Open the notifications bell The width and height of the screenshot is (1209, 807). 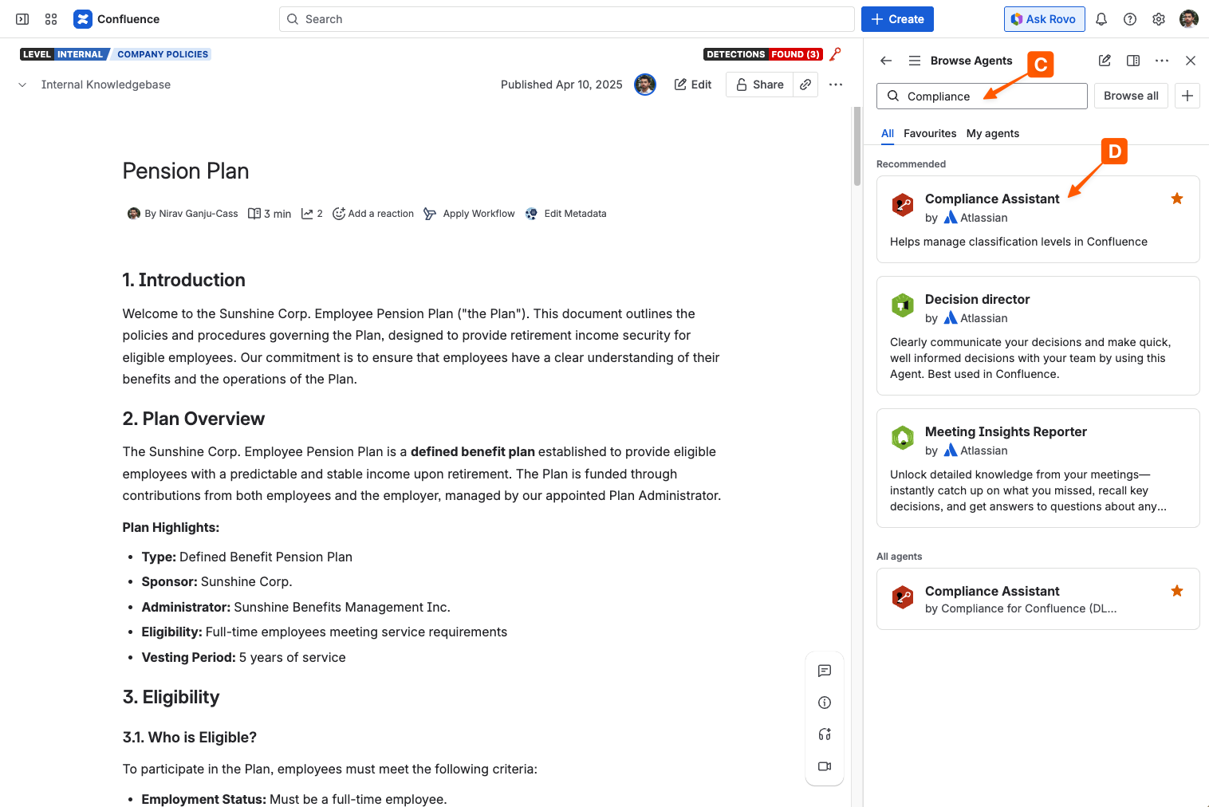point(1101,19)
